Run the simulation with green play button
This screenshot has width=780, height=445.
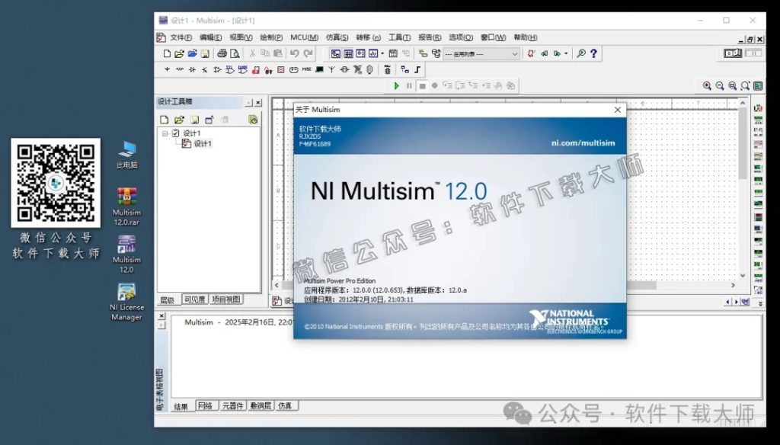click(x=397, y=86)
